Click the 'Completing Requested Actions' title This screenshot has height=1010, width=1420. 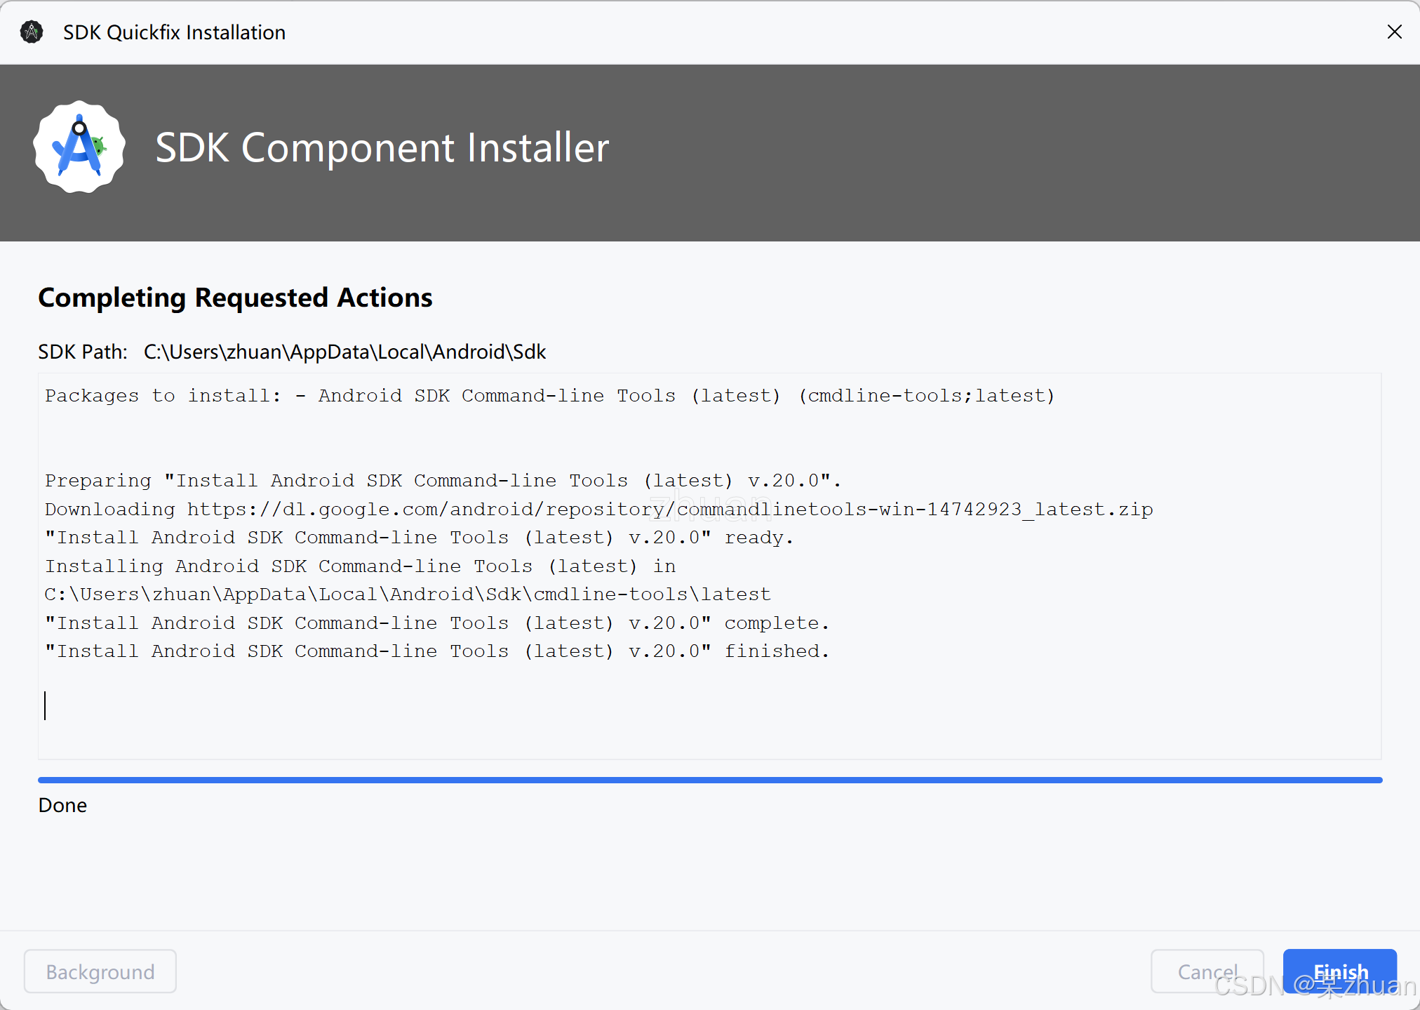click(x=235, y=298)
